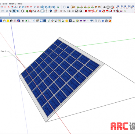Click the red circle style icon
Image resolution: width=135 pixels, height=134 pixels.
click(x=30, y=11)
